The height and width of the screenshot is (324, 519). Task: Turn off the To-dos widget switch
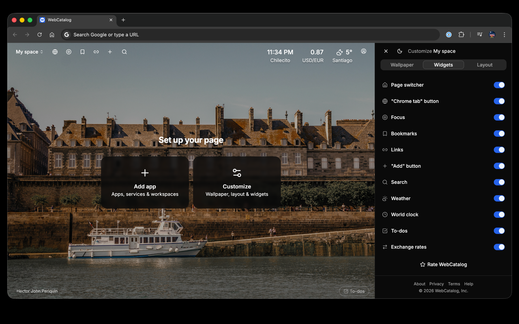click(x=499, y=231)
